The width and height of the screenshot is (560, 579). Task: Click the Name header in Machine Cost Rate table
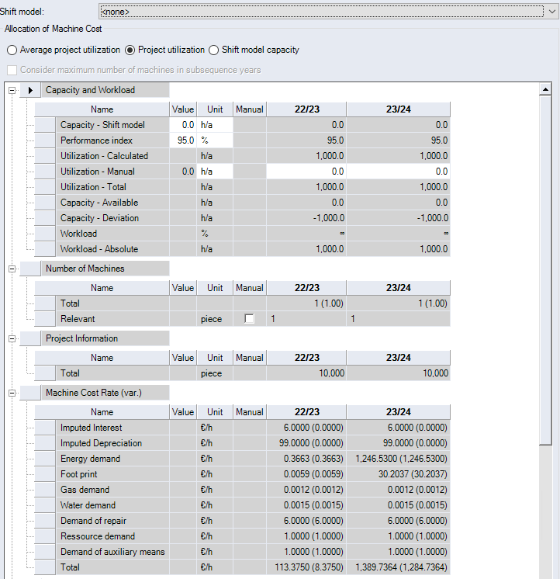102,412
